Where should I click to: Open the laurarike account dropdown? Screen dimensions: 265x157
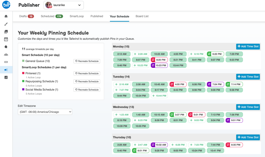pos(64,5)
